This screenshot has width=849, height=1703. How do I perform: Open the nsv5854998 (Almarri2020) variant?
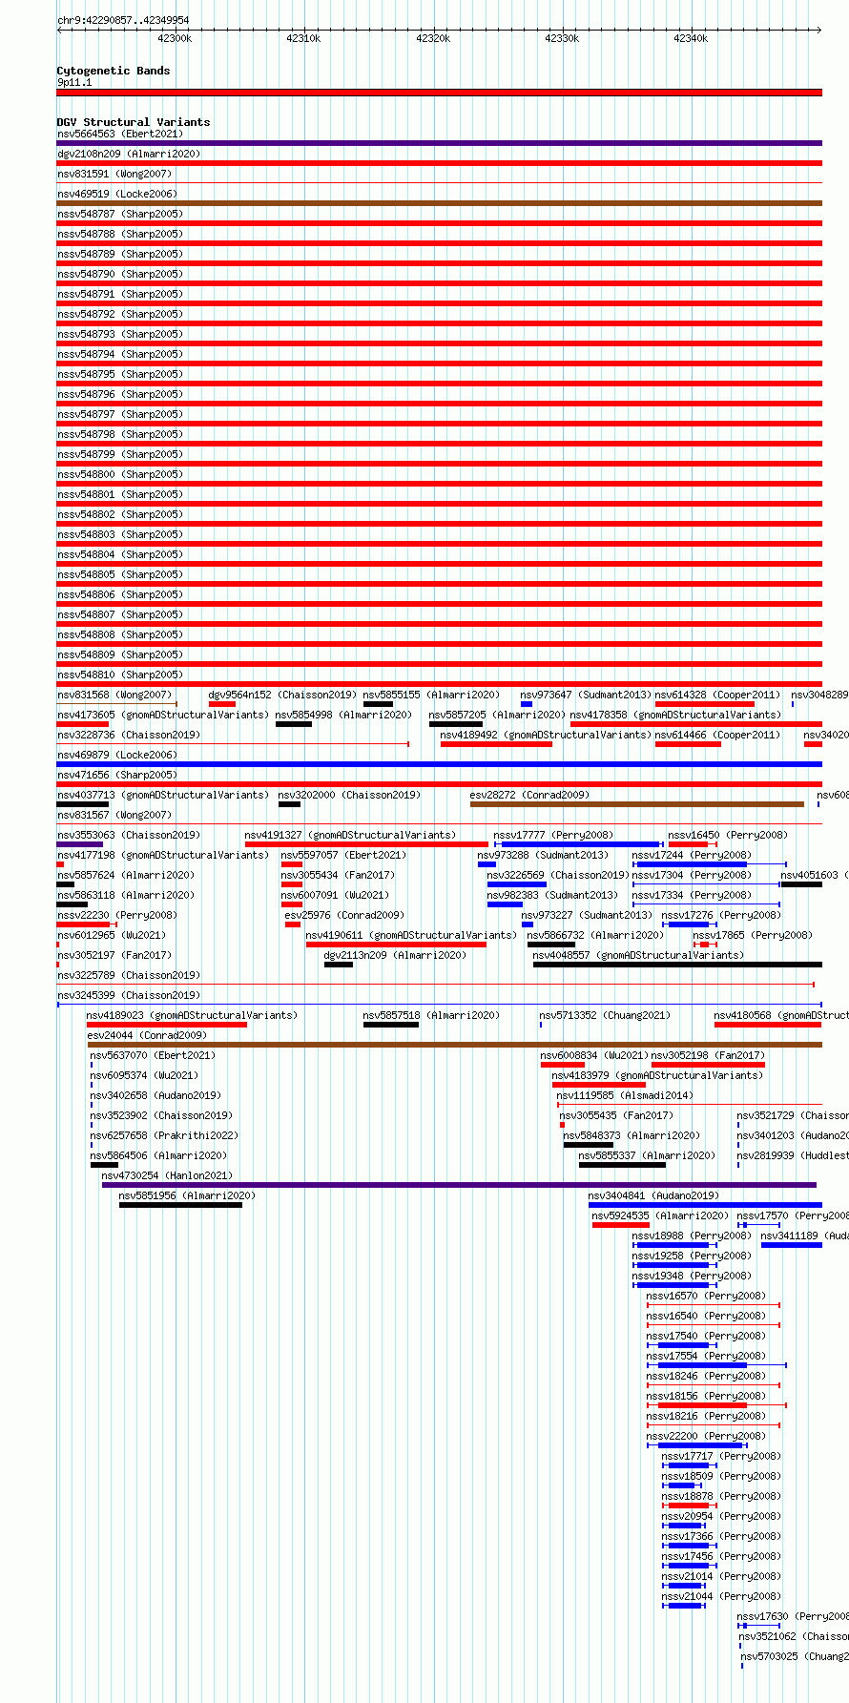pyautogui.click(x=344, y=715)
